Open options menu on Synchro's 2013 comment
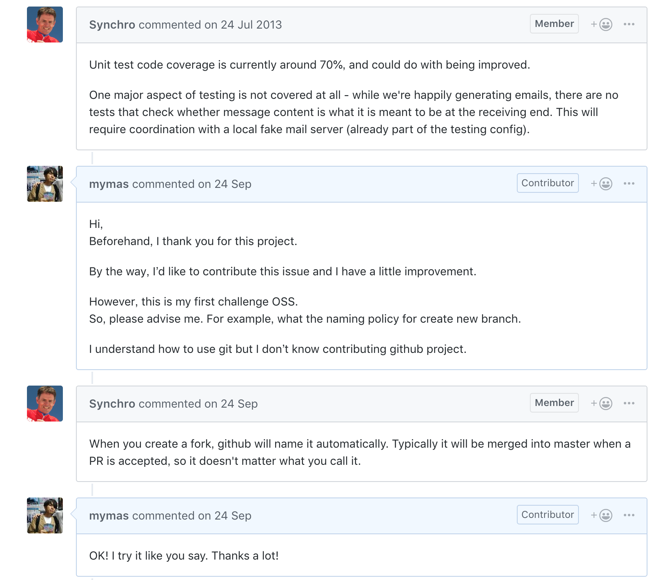654x580 pixels. click(629, 24)
